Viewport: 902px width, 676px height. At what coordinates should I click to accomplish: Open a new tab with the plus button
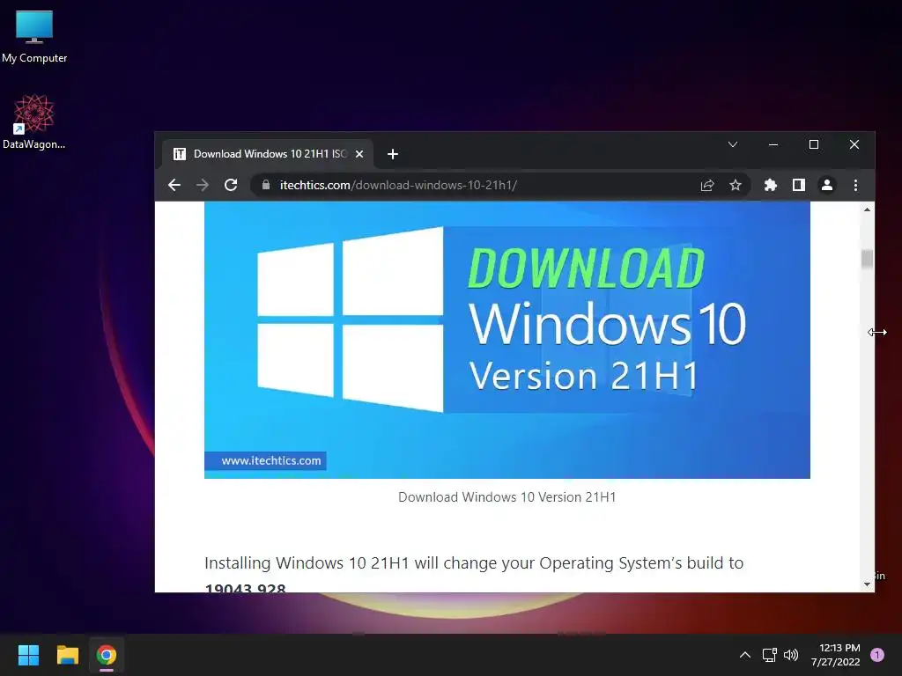click(x=392, y=154)
